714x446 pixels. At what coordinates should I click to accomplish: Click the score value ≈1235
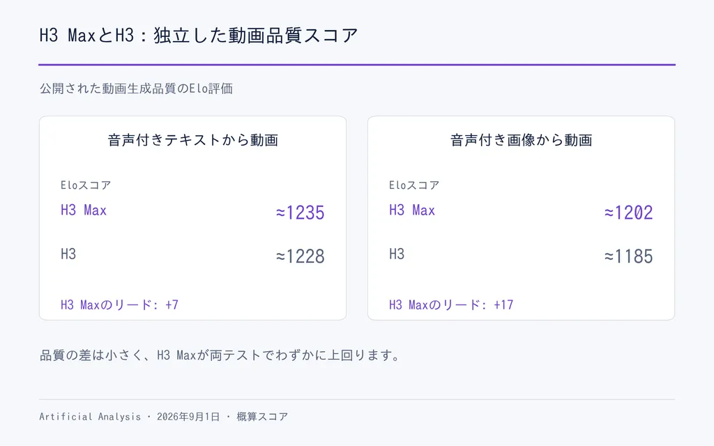pyautogui.click(x=300, y=213)
